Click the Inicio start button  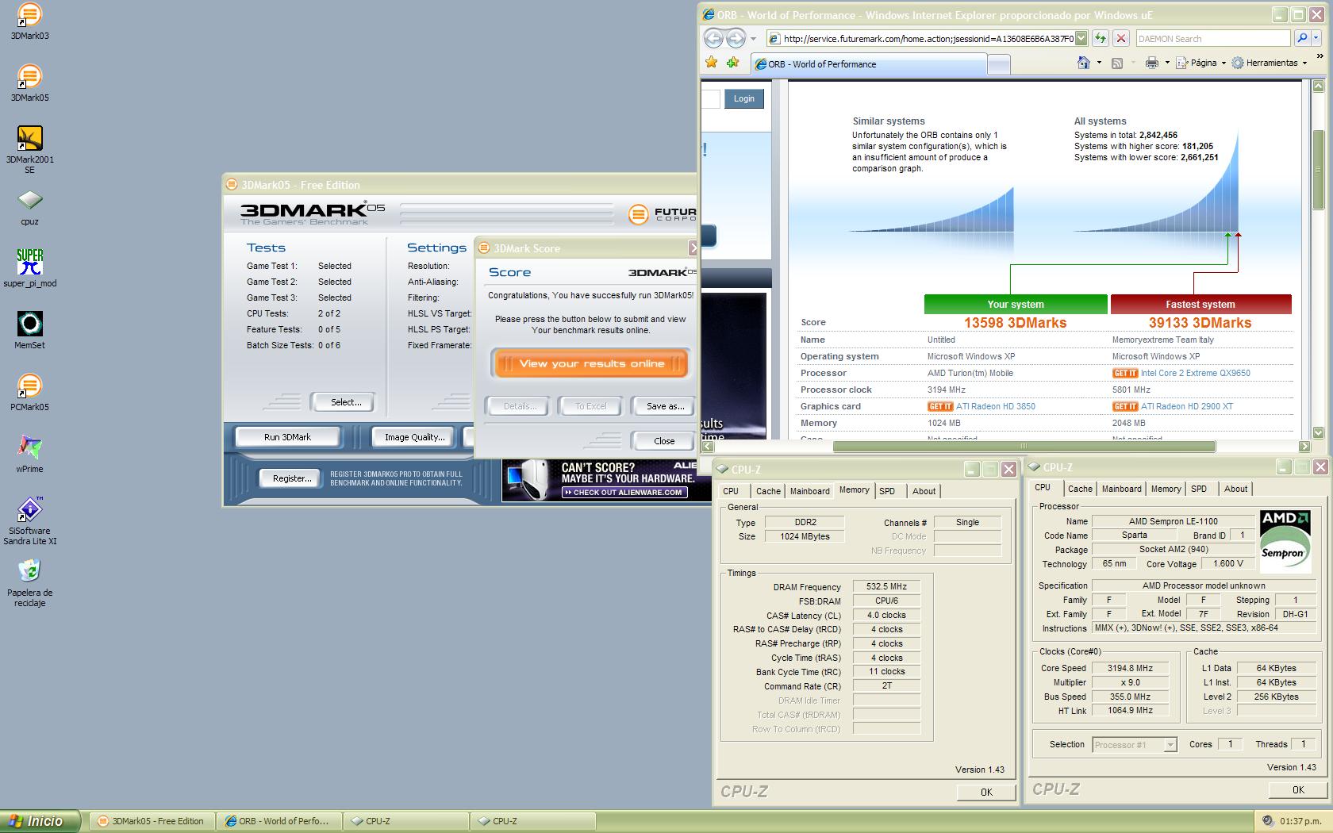point(40,821)
